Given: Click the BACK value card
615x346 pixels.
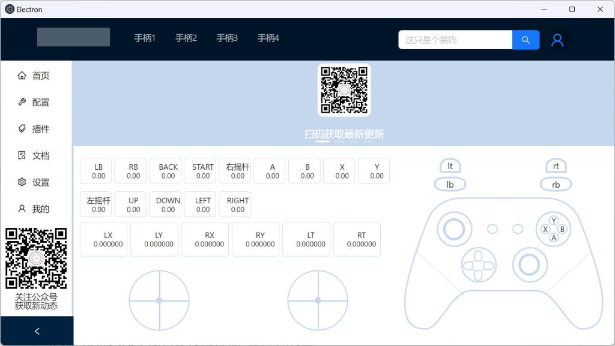Looking at the screenshot, I should [165, 171].
